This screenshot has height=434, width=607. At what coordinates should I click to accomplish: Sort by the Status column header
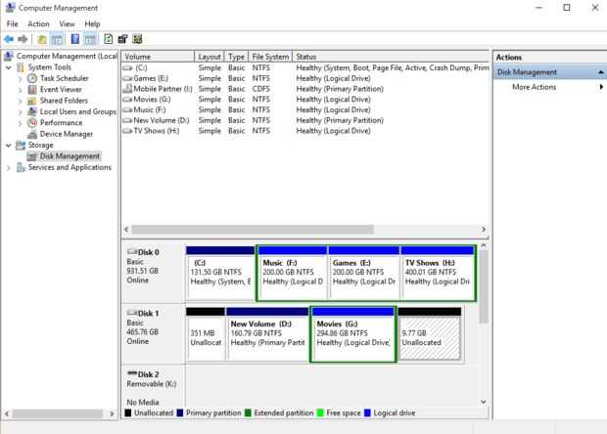tap(391, 57)
